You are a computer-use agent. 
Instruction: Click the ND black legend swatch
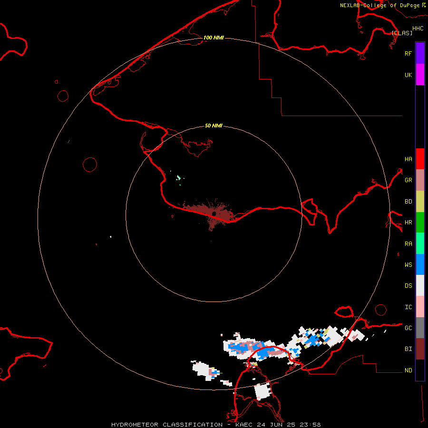(x=420, y=370)
